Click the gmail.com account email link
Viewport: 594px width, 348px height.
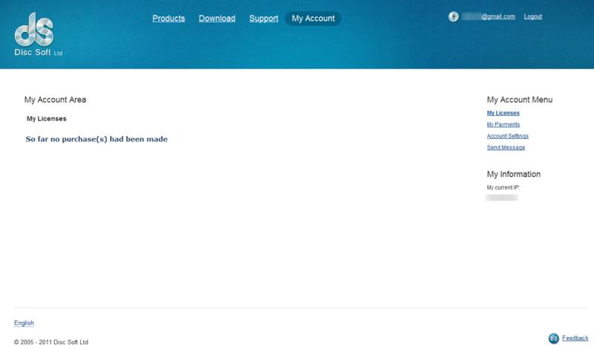click(489, 16)
